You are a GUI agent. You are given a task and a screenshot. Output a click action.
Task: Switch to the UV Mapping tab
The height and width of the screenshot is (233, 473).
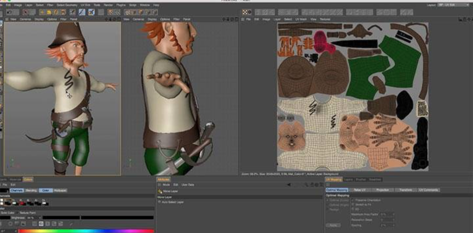tap(334, 180)
